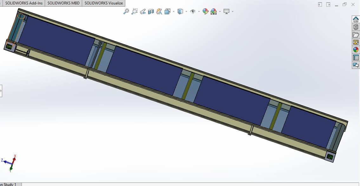Click the tile-left document window button

pyautogui.click(x=320, y=4)
